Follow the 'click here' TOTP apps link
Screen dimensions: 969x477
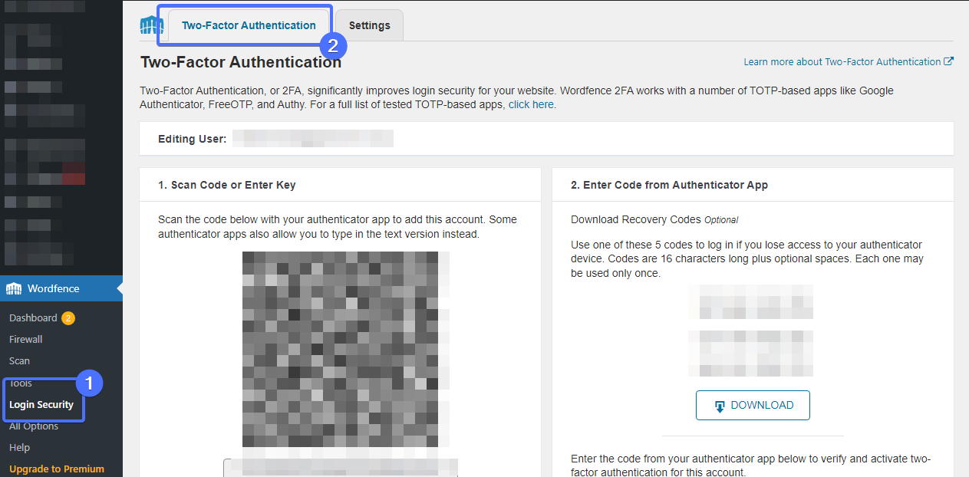point(532,104)
